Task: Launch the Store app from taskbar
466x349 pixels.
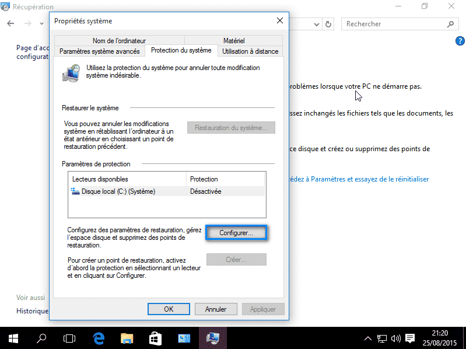Action: [x=155, y=337]
